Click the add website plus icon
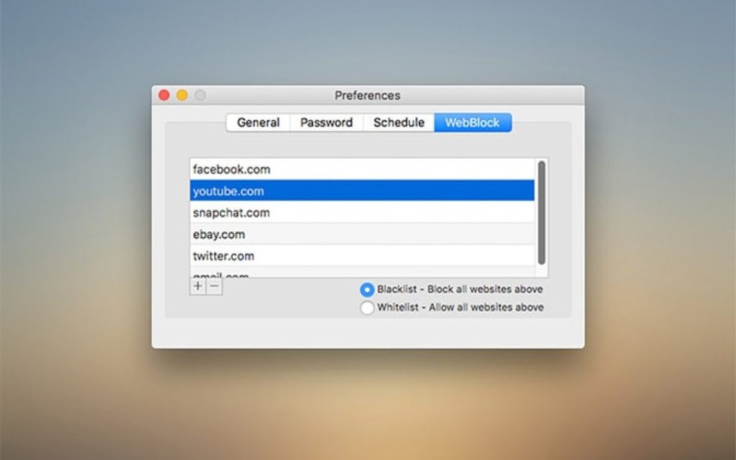This screenshot has height=460, width=736. click(196, 286)
